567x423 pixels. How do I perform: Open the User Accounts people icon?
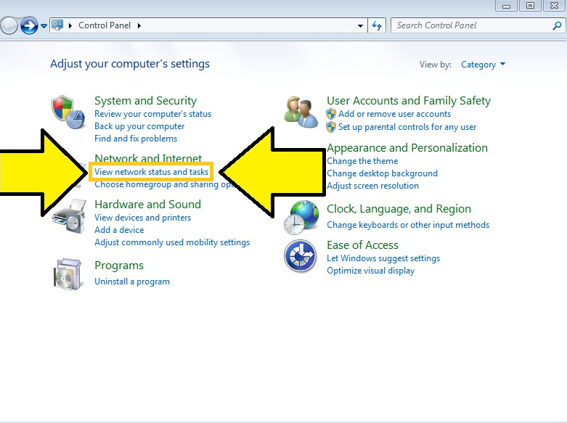coord(301,112)
